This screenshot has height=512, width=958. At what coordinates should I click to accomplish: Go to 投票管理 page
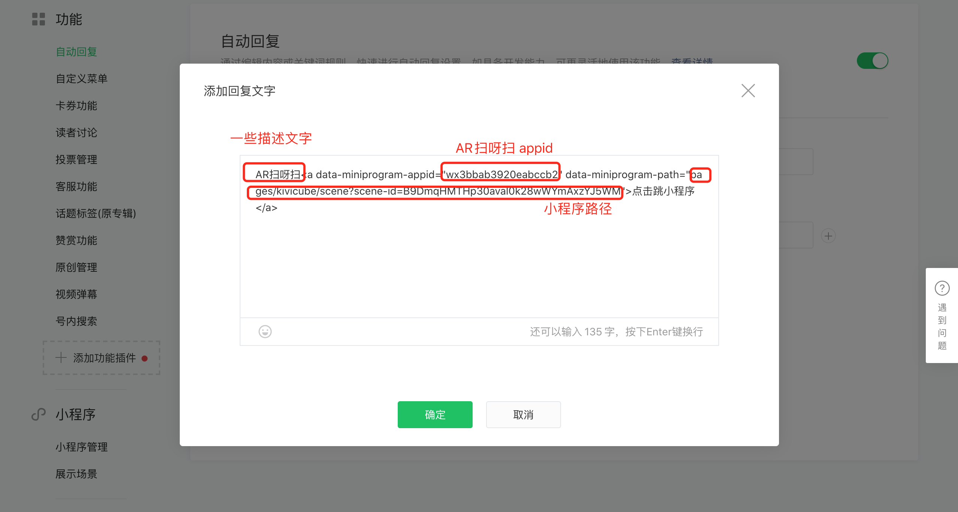pos(76,159)
